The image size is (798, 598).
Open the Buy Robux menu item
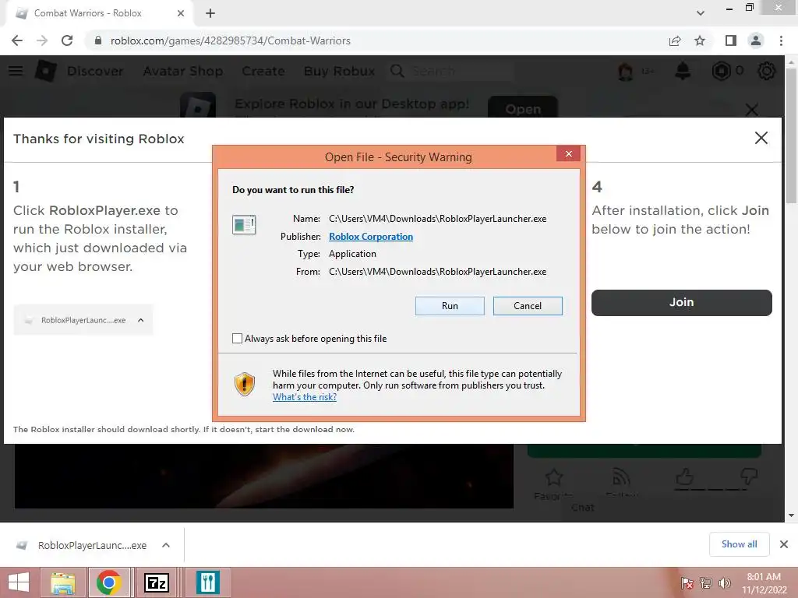[x=339, y=71]
